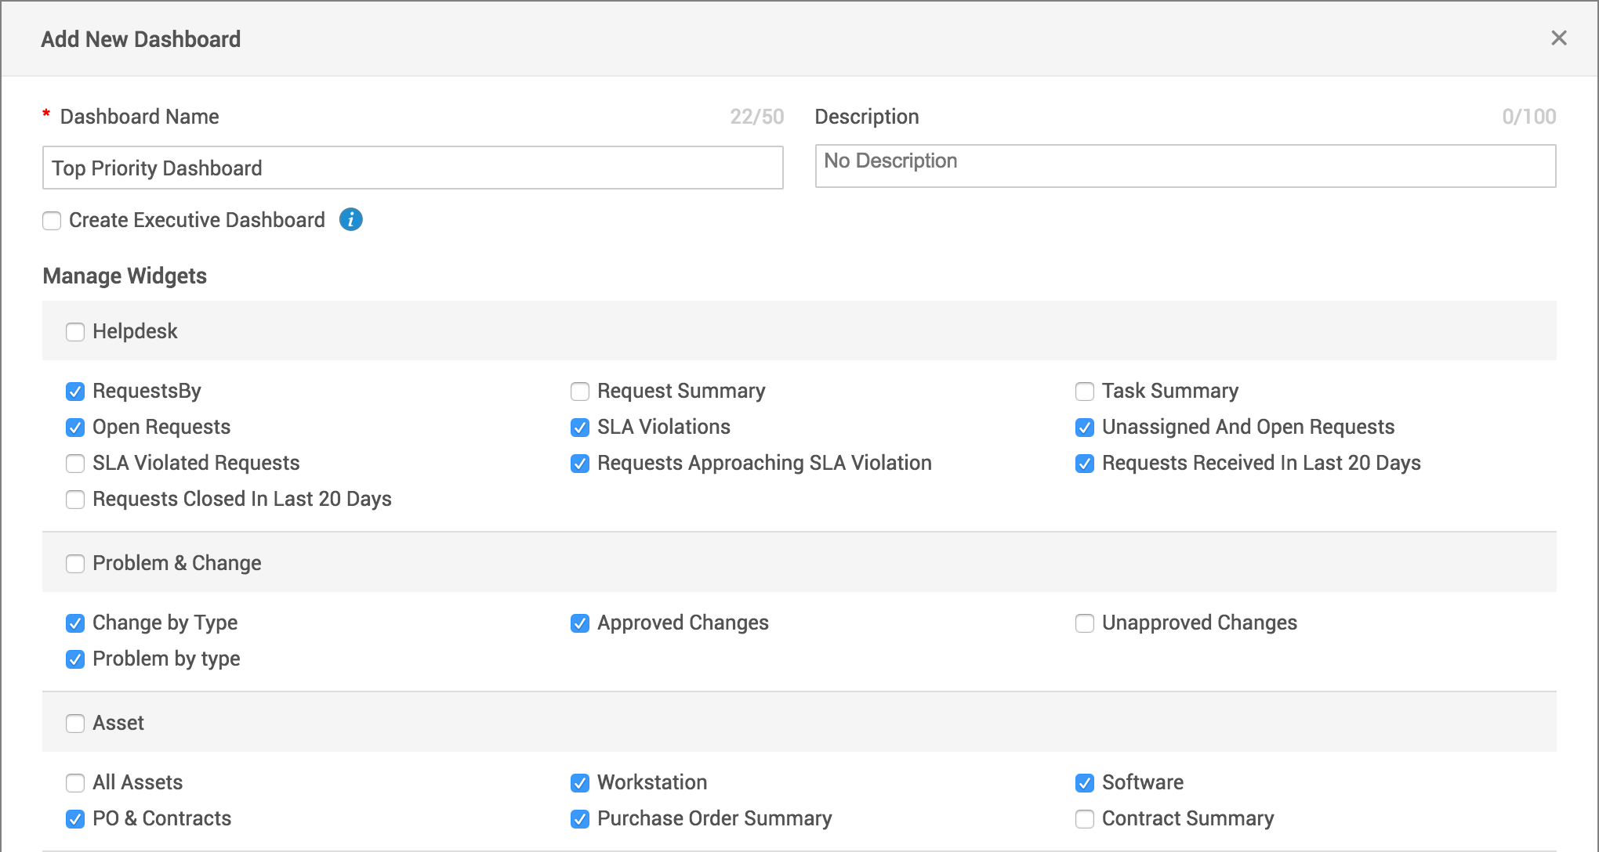Enable the Unapproved Changes widget
1599x852 pixels.
point(1085,623)
